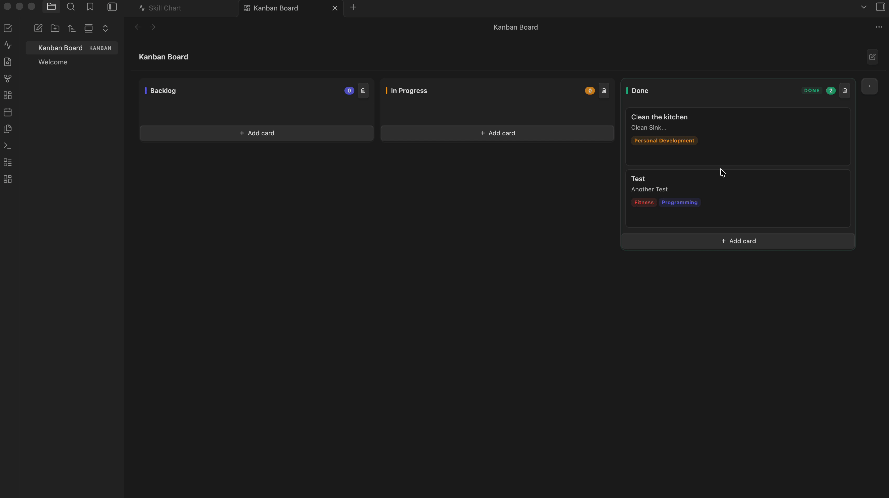
Task: Navigate forward with right arrow
Action: click(153, 27)
